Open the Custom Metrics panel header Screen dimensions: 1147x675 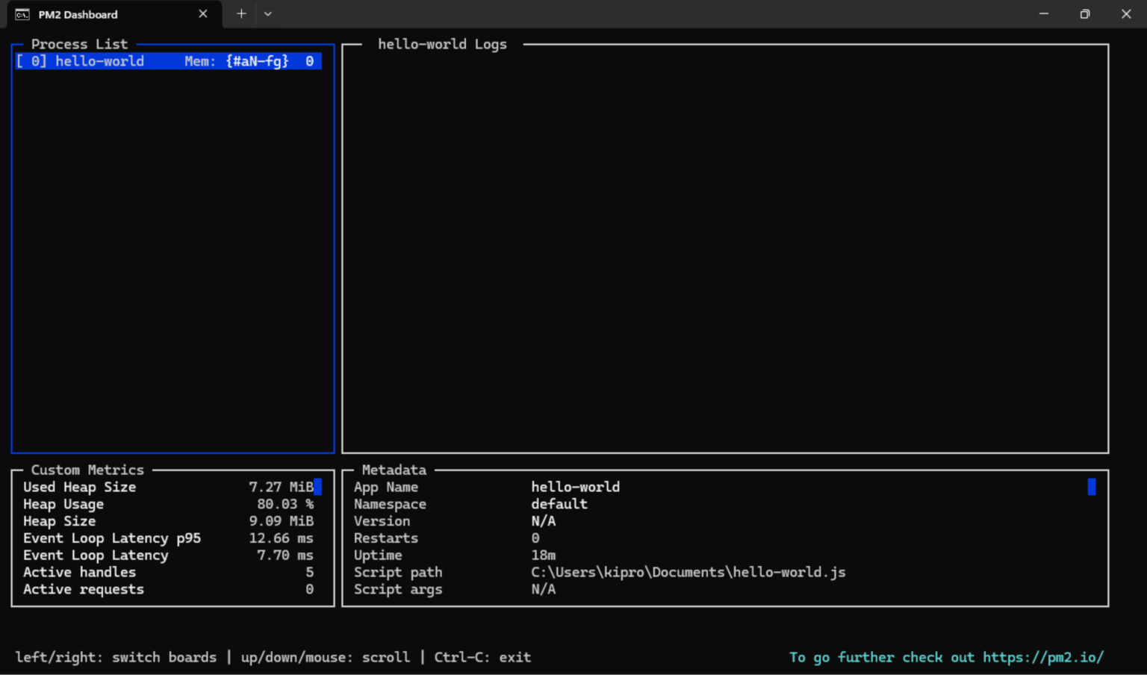(87, 470)
